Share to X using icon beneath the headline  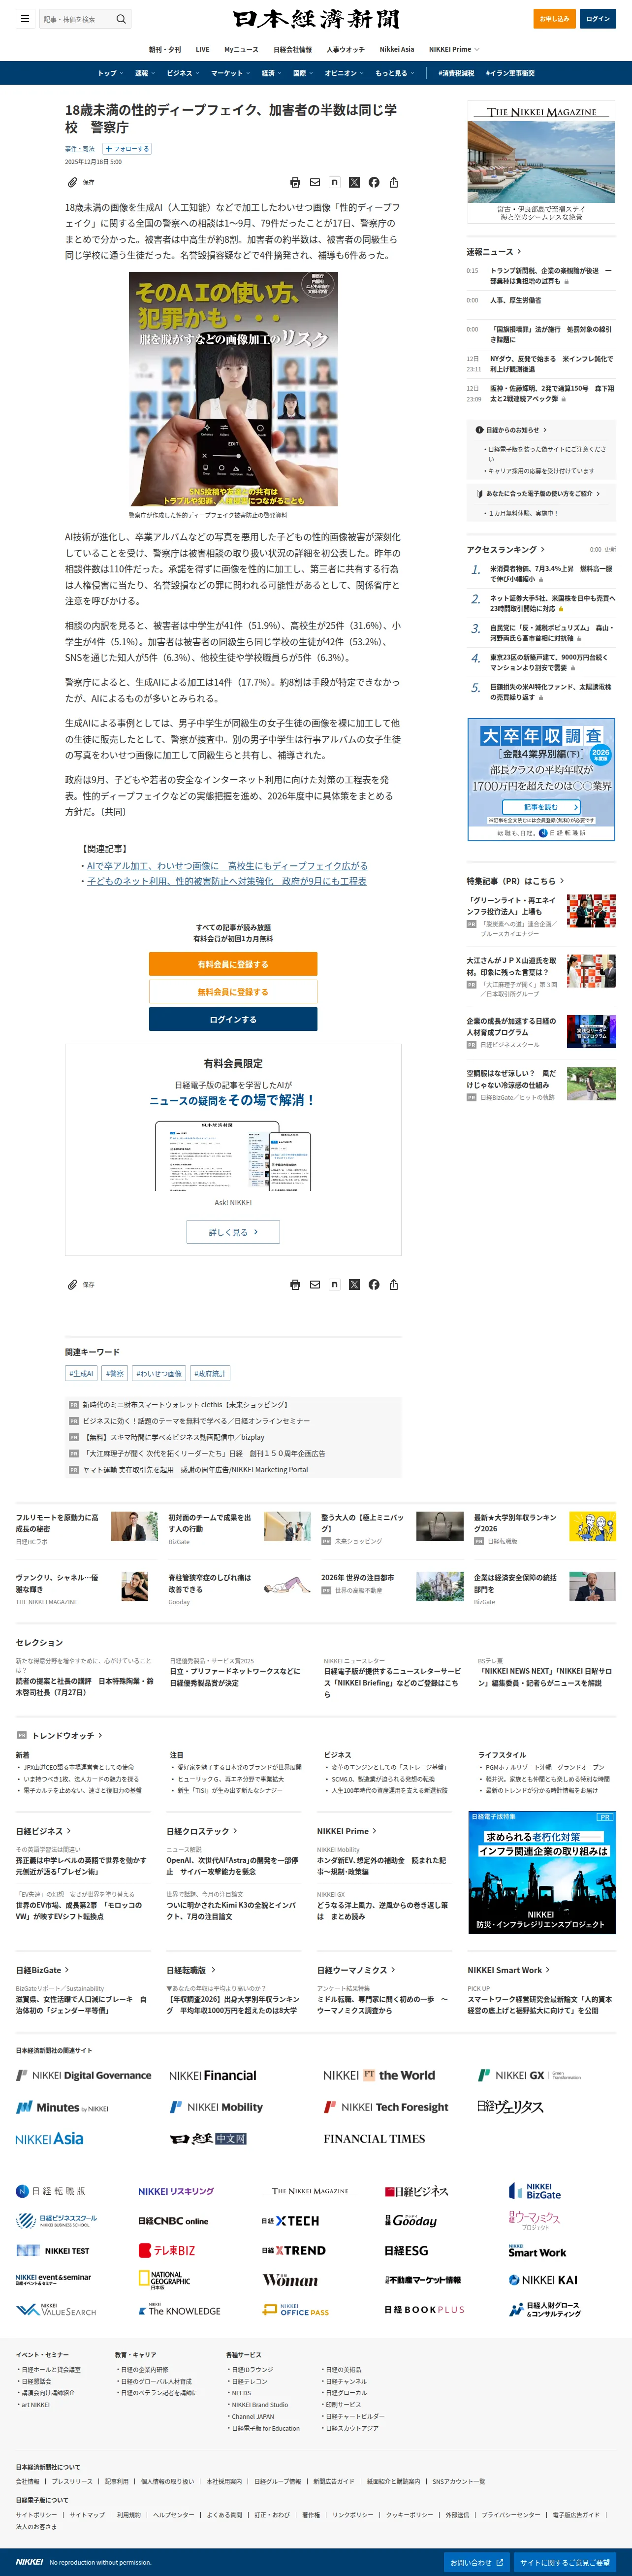354,182
